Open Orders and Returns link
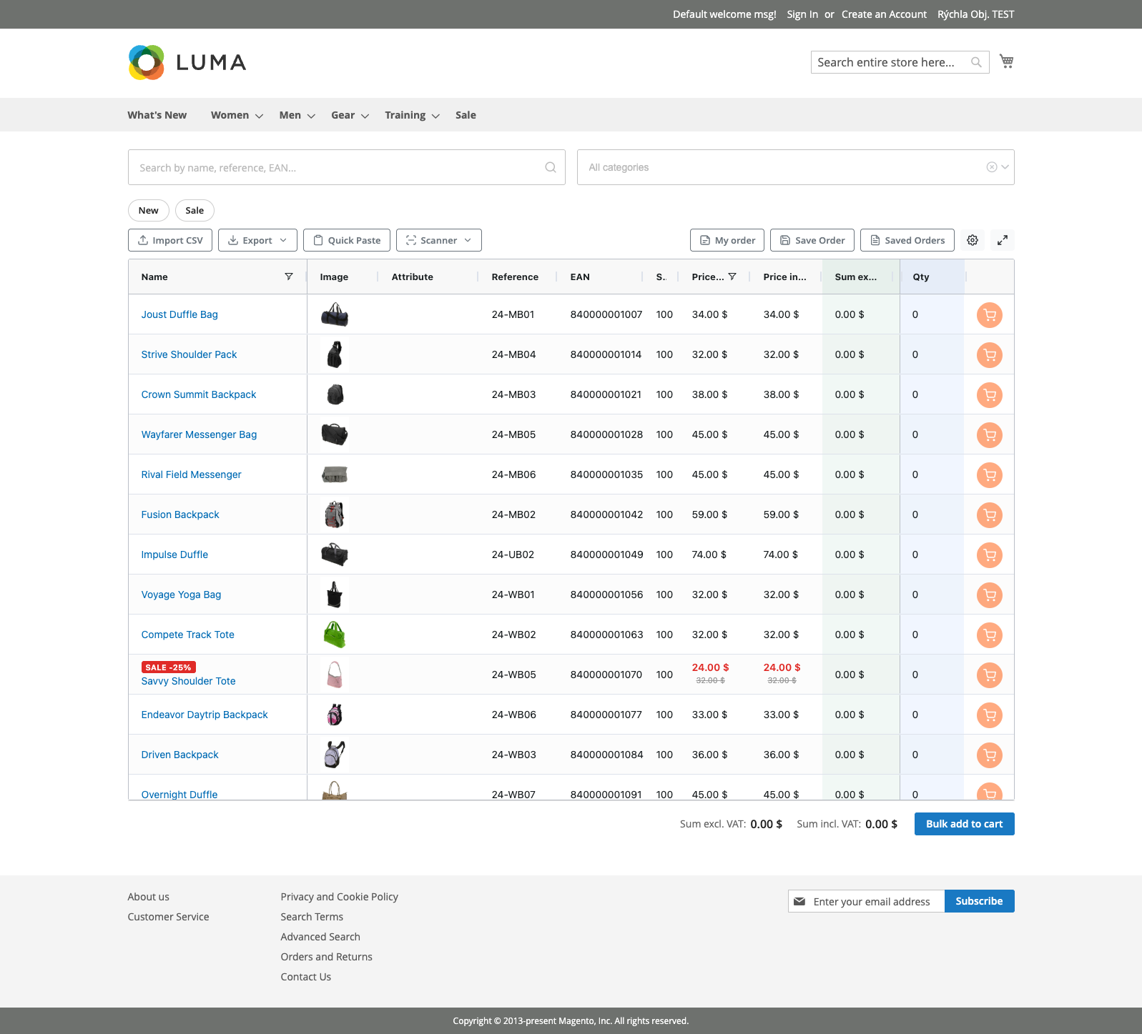 point(326,957)
